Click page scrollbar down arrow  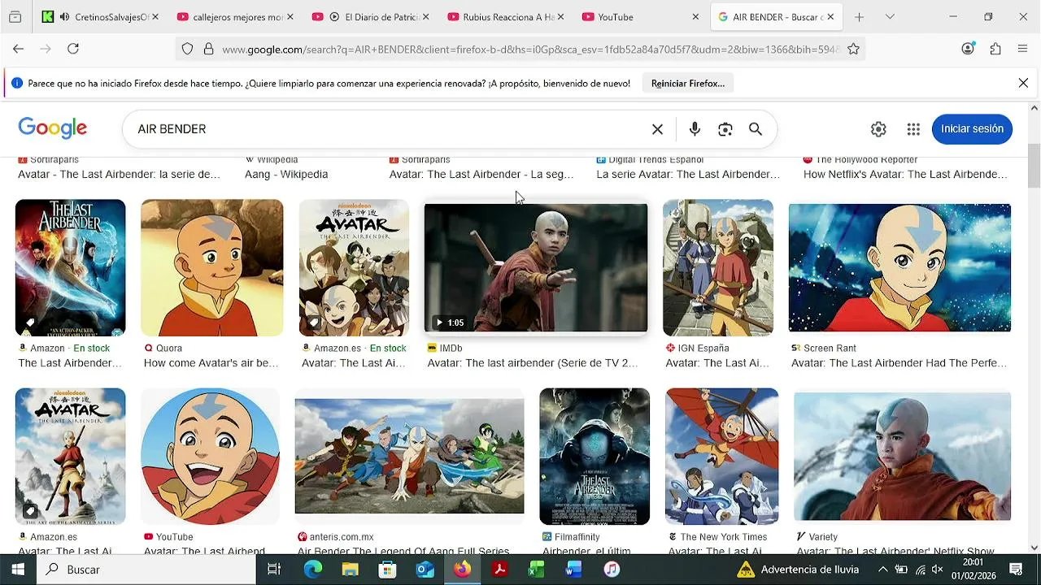1034,548
